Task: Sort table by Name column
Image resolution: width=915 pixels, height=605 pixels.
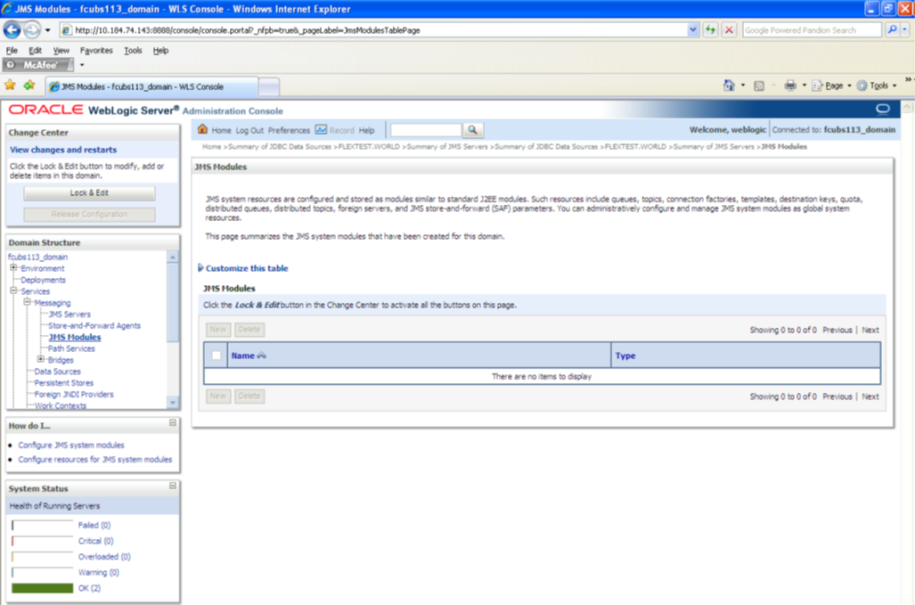Action: pos(243,356)
